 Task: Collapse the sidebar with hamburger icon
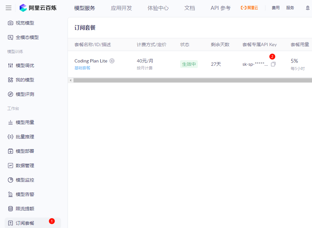coord(8,8)
